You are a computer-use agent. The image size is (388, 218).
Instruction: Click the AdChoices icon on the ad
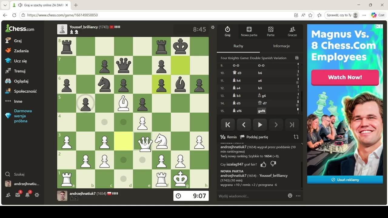[x=377, y=26]
